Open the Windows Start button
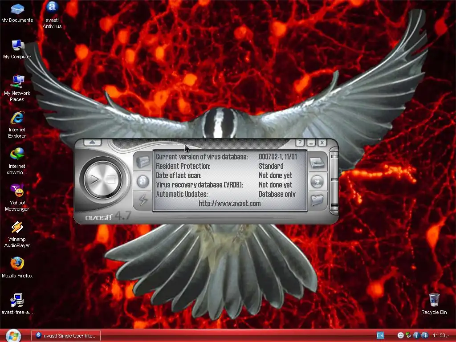456x342 pixels. point(13,336)
